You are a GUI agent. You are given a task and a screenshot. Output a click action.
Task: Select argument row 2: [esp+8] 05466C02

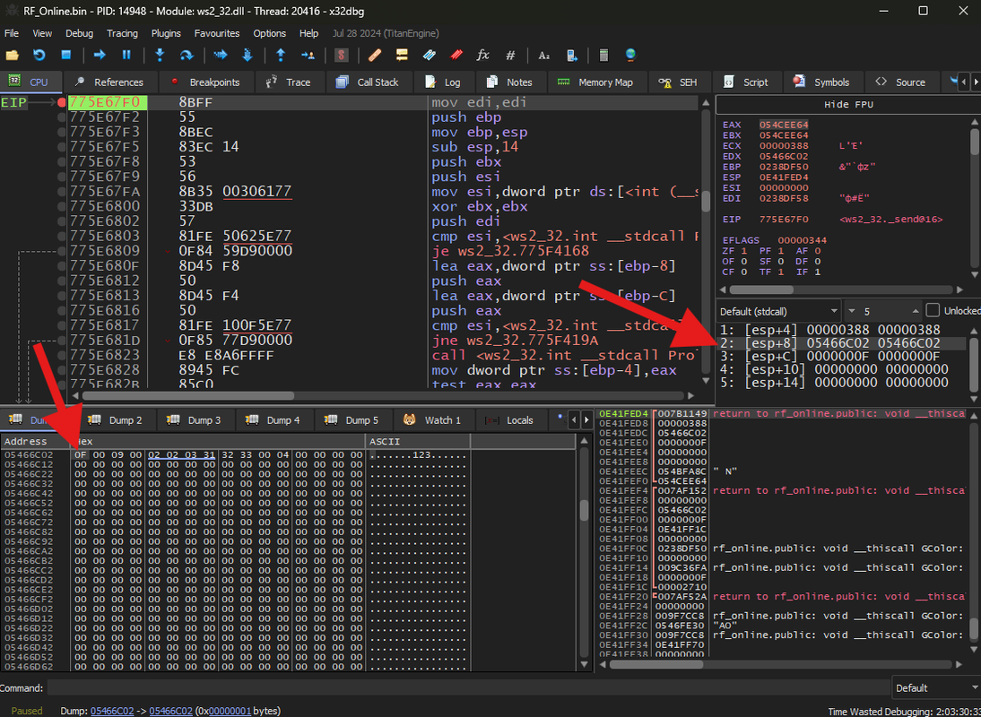coord(843,343)
